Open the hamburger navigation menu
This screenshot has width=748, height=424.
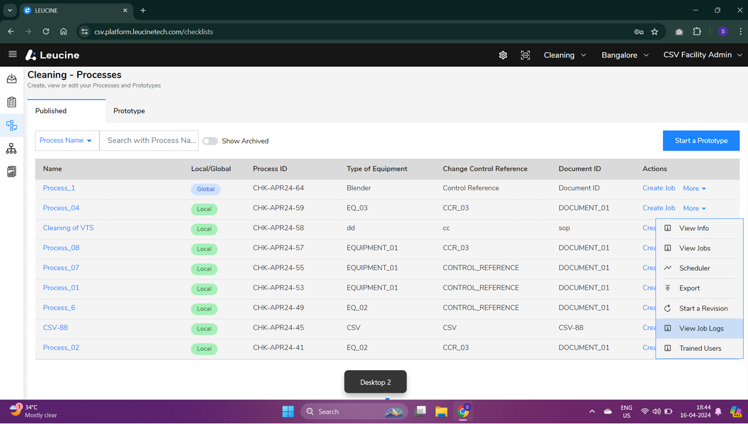(12, 54)
